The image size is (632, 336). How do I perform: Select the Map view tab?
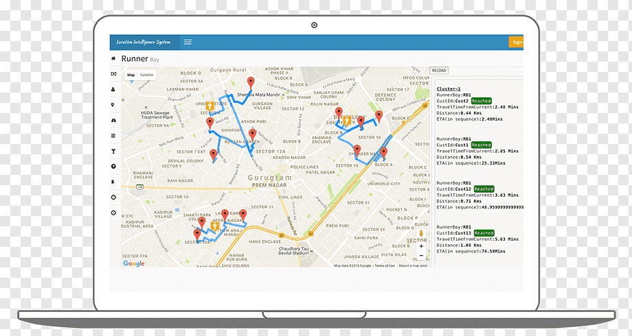(131, 75)
